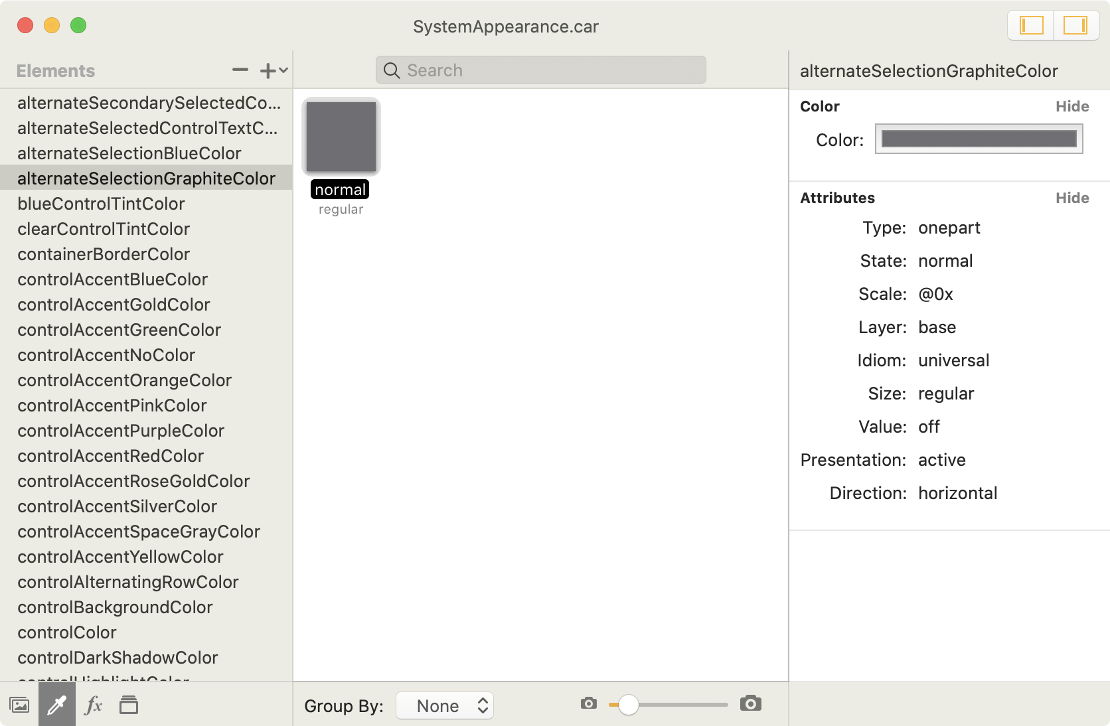The image size is (1110, 726).
Task: Toggle the right inspector panel button
Action: click(1075, 26)
